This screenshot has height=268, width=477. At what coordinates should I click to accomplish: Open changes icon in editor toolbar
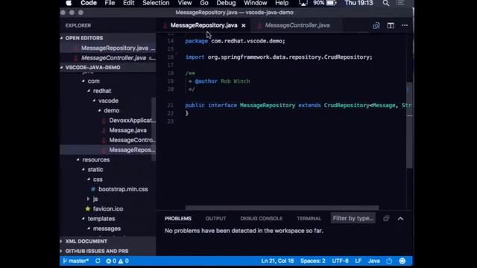[376, 25]
